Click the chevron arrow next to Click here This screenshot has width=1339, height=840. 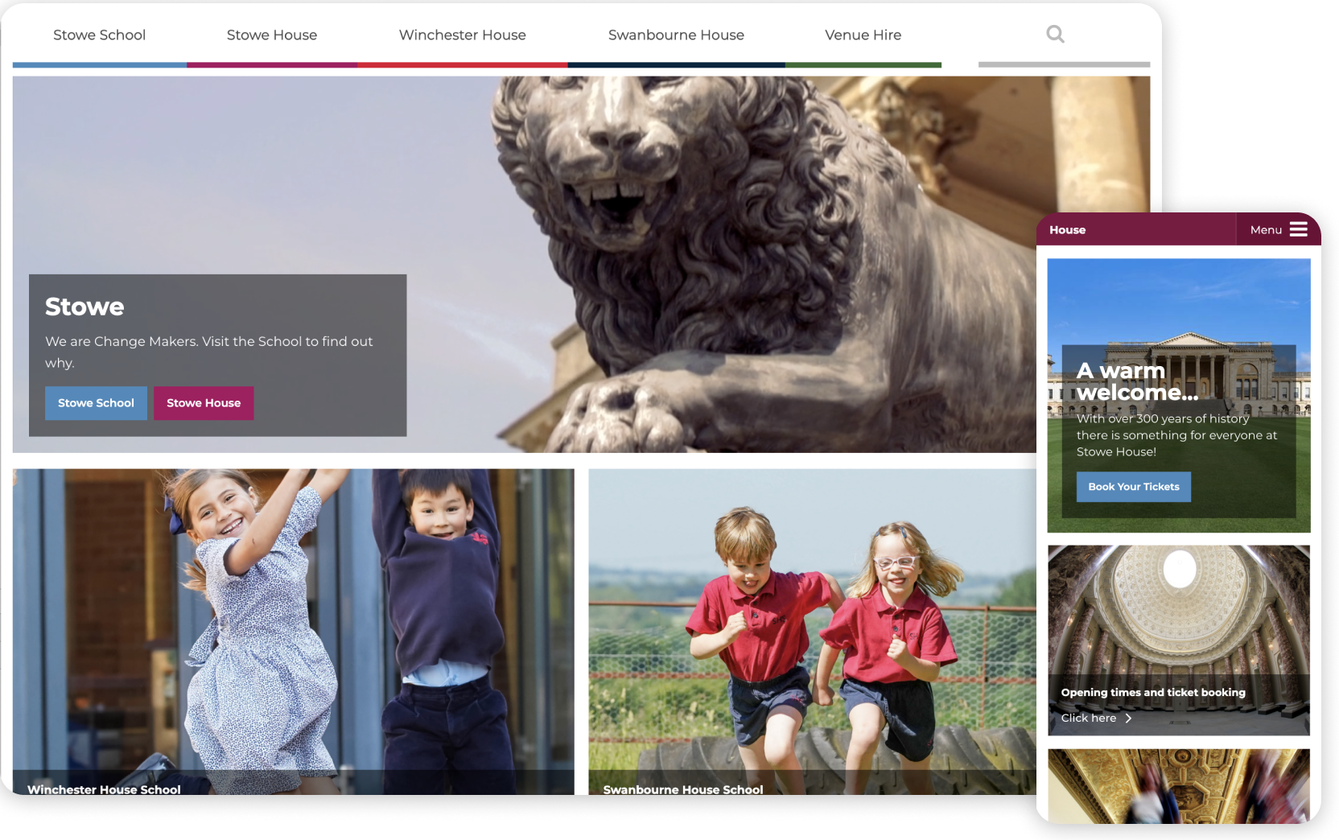click(x=1128, y=718)
